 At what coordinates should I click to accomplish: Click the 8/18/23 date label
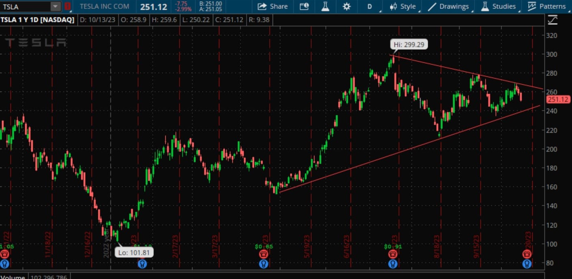(x=437, y=247)
